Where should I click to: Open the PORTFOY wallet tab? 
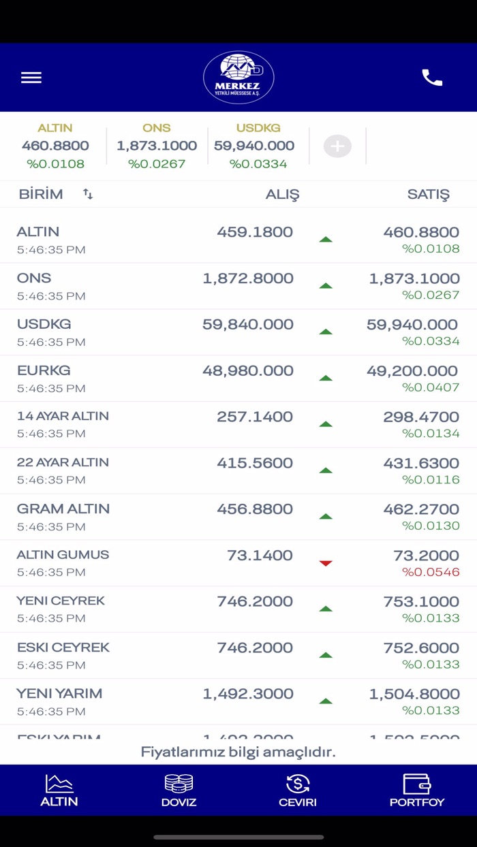pyautogui.click(x=417, y=790)
